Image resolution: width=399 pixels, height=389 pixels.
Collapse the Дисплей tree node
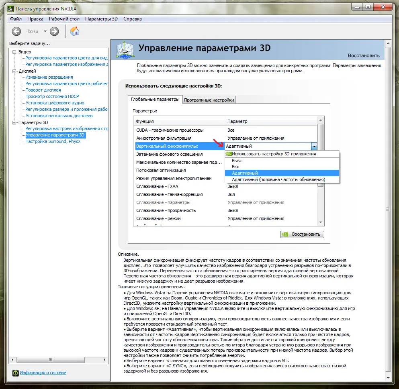click(14, 71)
